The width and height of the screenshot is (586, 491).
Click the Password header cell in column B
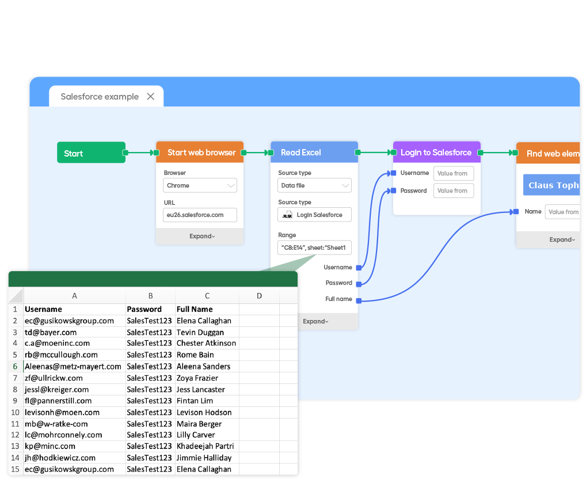(x=150, y=309)
